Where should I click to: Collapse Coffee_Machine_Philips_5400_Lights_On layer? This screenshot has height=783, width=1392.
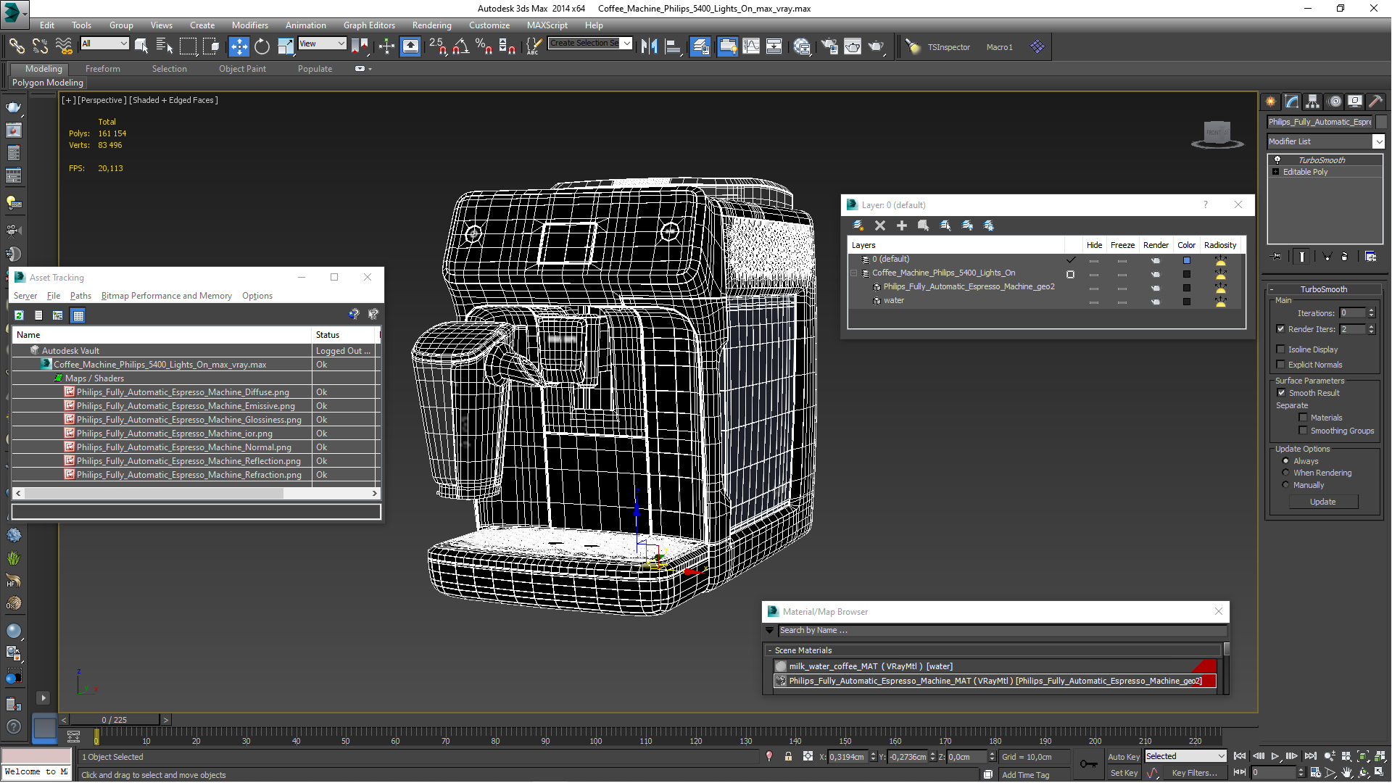coord(853,273)
